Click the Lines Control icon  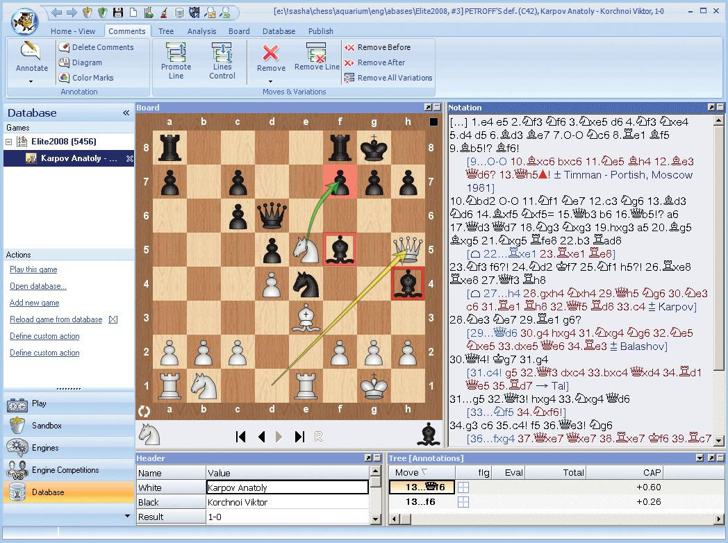coord(222,51)
